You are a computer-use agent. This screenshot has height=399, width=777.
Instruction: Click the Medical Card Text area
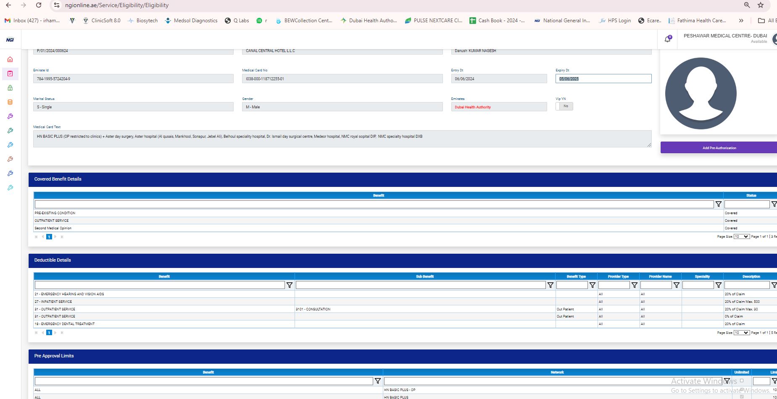pyautogui.click(x=342, y=139)
